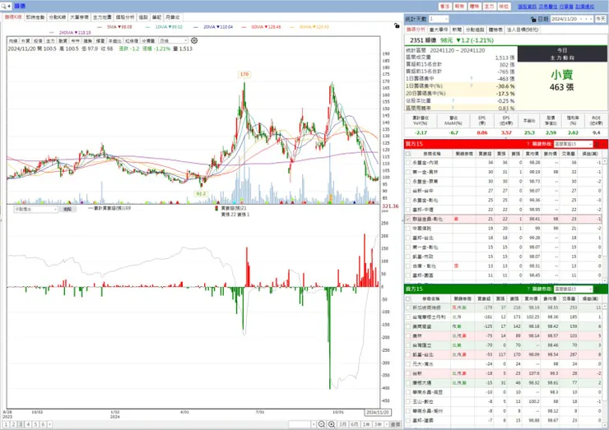
Task: Switch to the 主力地圖 tab
Action: 102,17
